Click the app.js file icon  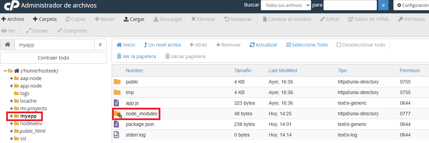click(x=117, y=103)
